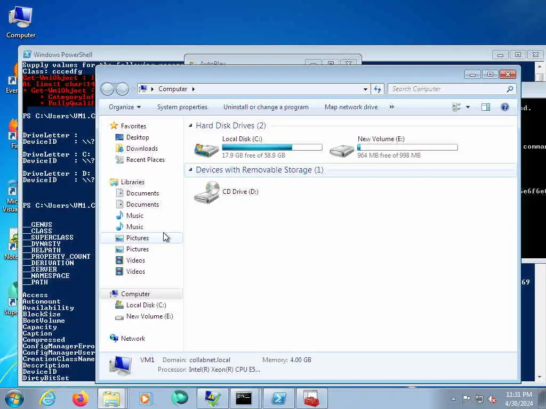Click PowerShell scrollbar down arrow
Image resolution: width=546 pixels, height=409 pixels.
click(x=540, y=377)
